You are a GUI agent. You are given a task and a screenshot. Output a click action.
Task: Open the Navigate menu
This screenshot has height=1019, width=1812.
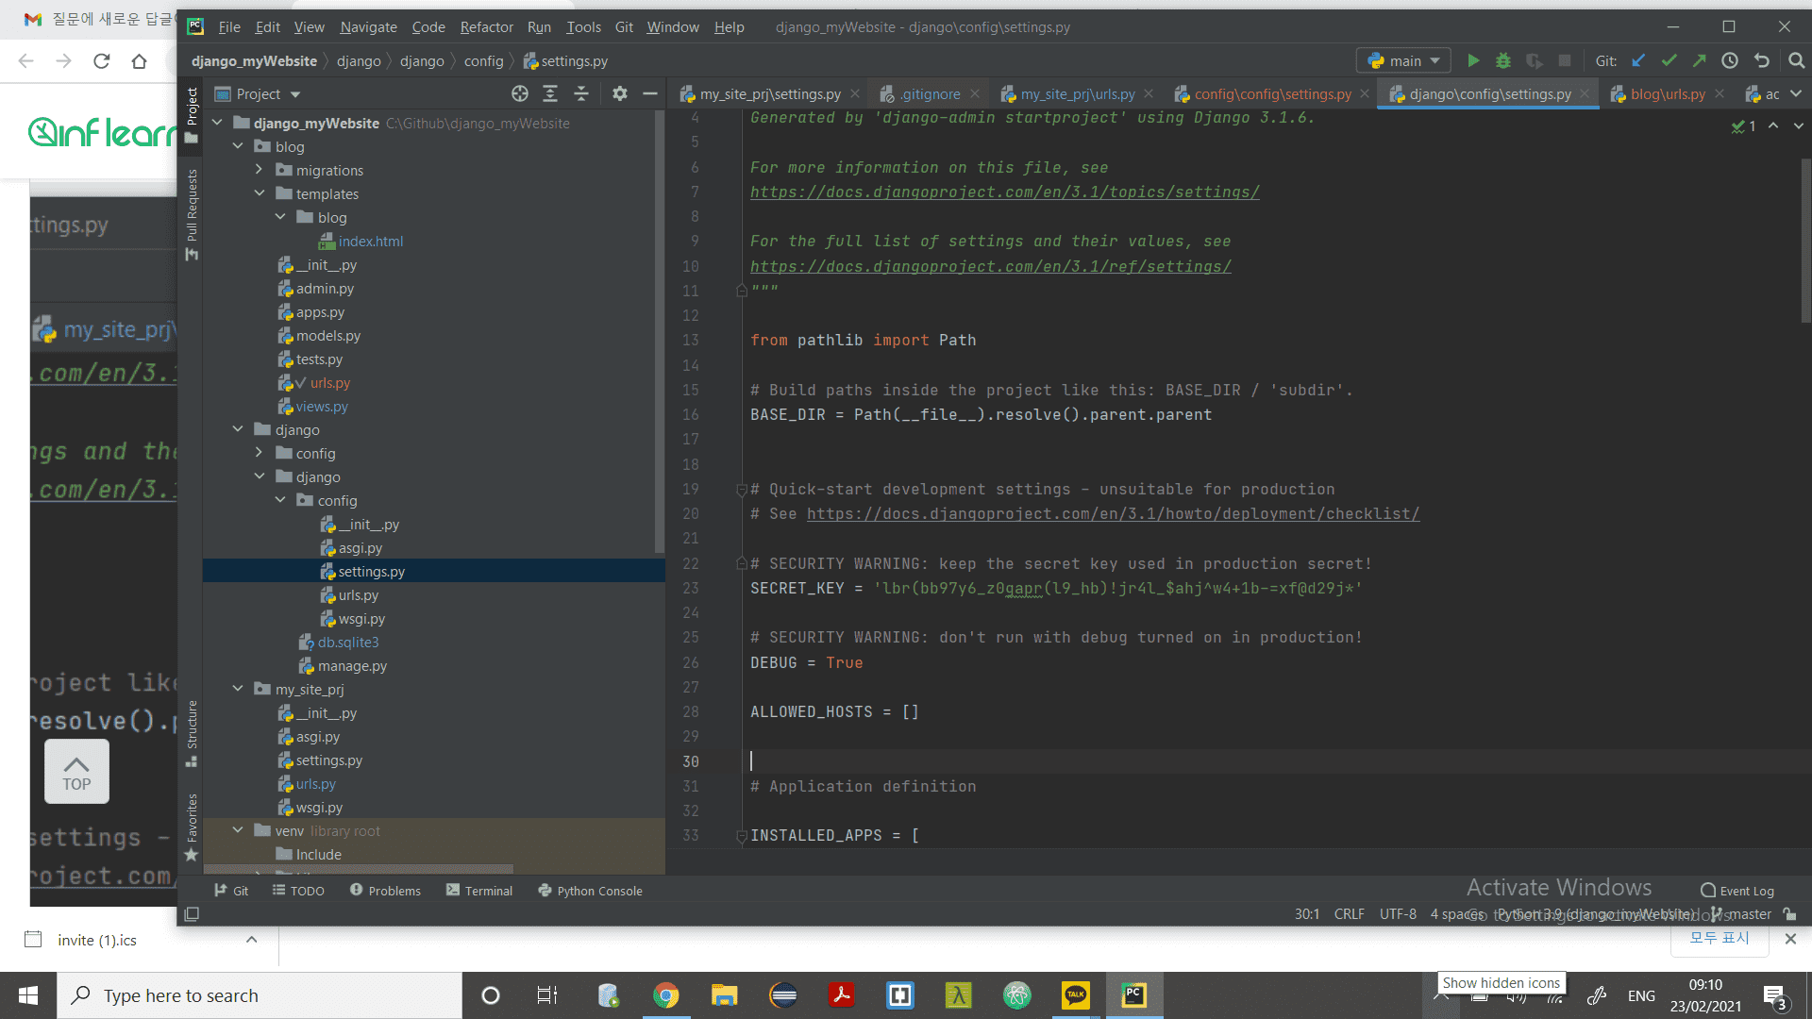pos(368,26)
